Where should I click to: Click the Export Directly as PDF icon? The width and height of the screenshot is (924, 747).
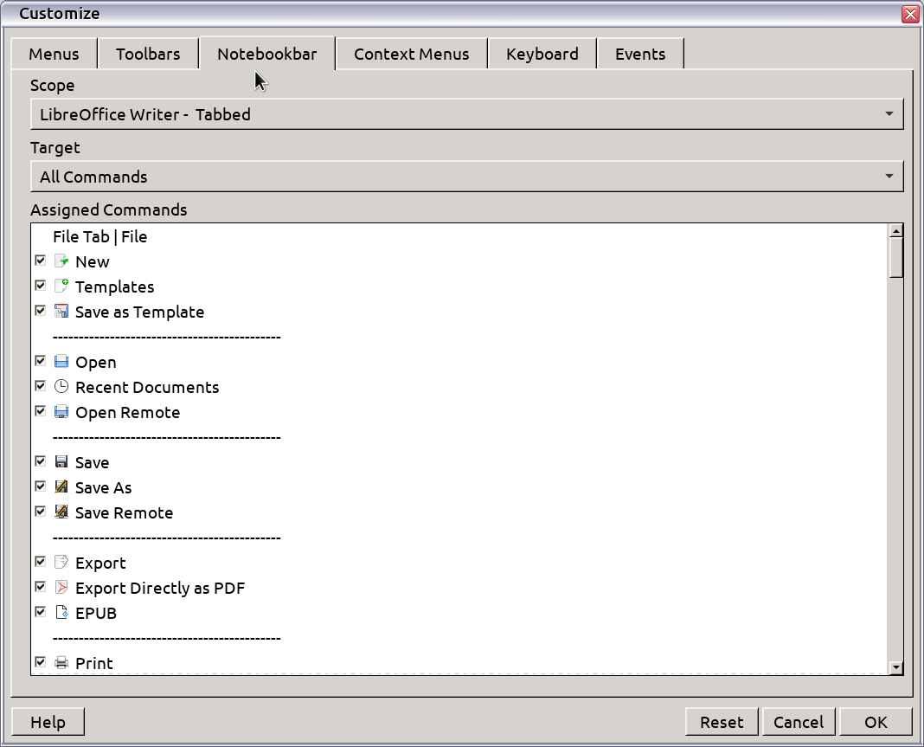tap(61, 587)
